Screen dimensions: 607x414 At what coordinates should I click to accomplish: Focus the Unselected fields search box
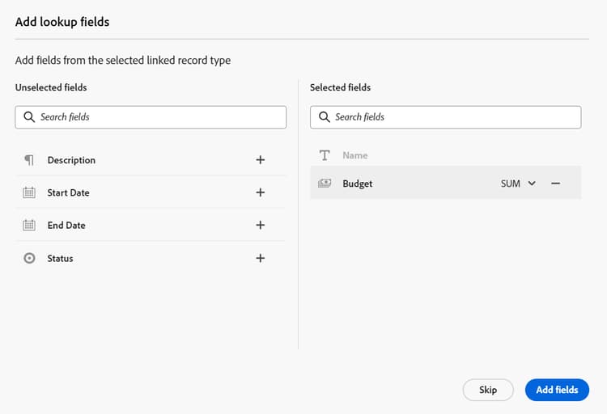(x=158, y=117)
